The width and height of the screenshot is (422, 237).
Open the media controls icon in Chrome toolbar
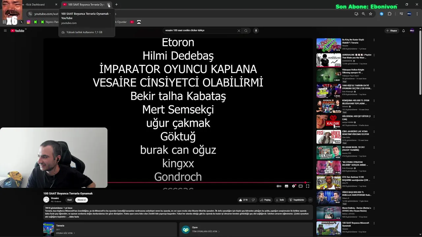coord(401,14)
